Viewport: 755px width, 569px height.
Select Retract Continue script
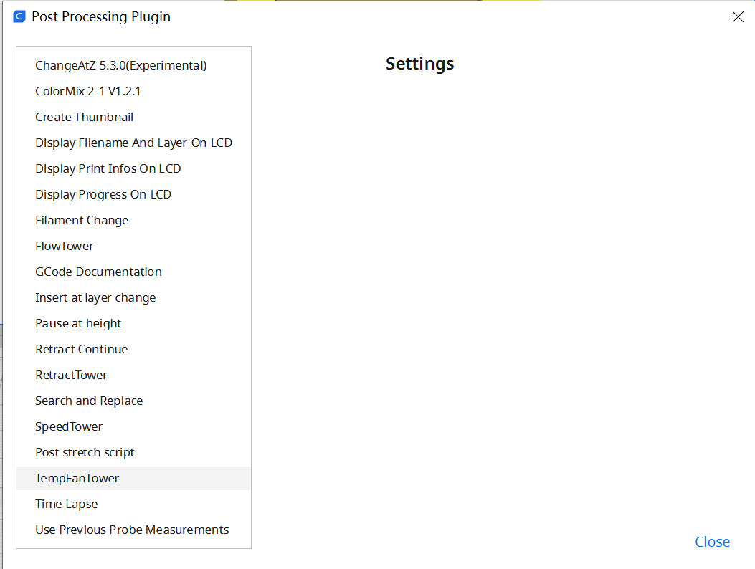(134, 349)
